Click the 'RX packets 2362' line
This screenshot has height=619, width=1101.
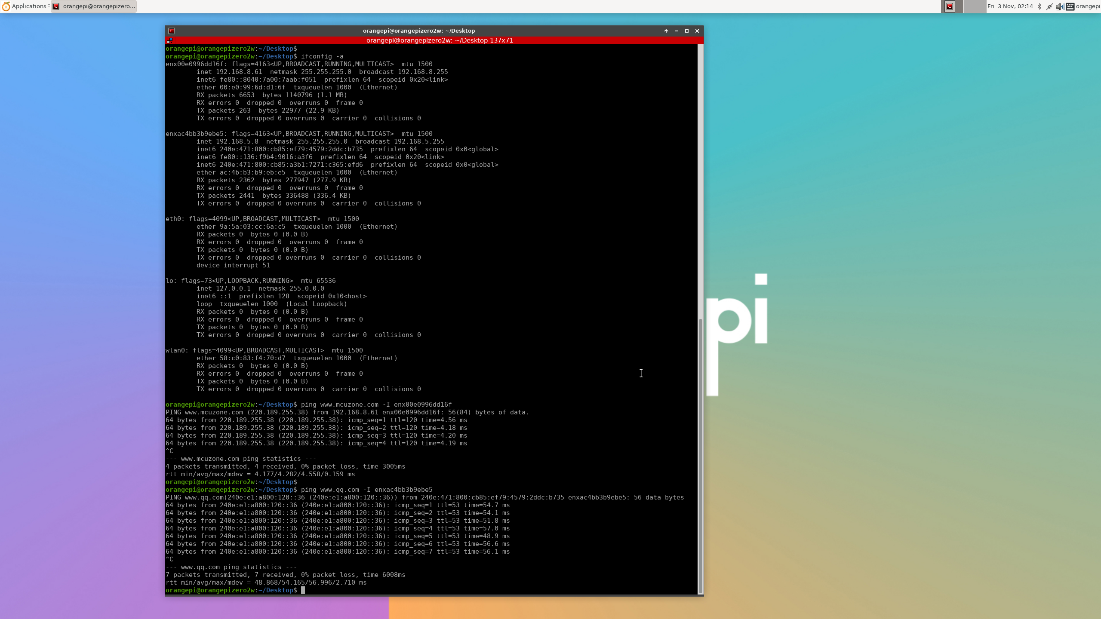point(274,180)
